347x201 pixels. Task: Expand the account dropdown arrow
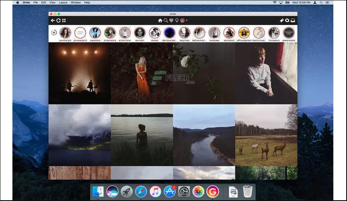tap(187, 21)
